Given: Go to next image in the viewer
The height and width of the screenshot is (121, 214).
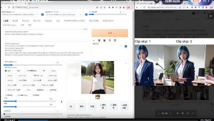Looking at the screenshot, I should (170, 113).
